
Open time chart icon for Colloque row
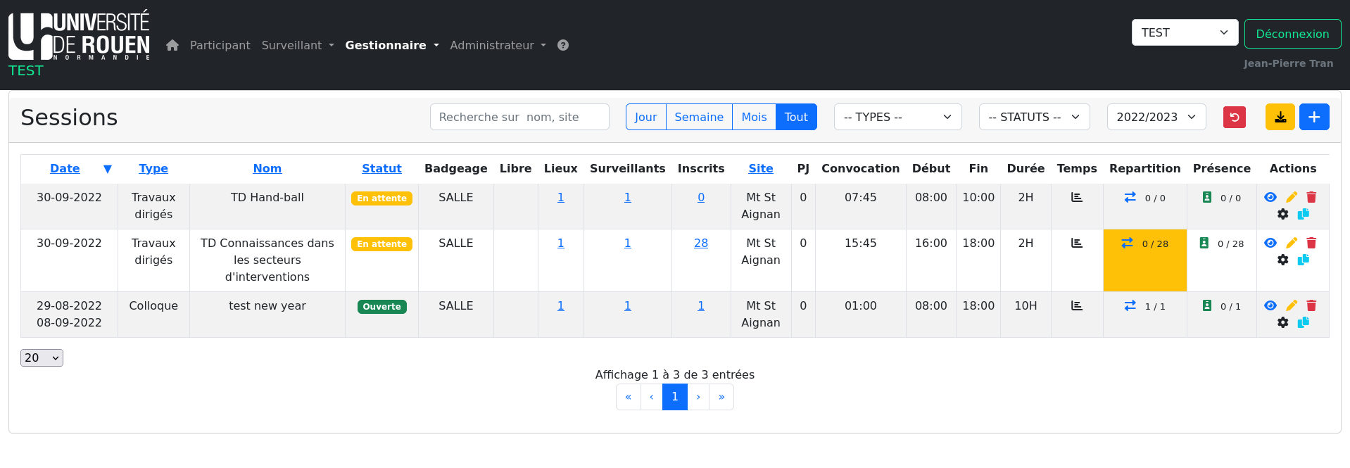(1076, 305)
